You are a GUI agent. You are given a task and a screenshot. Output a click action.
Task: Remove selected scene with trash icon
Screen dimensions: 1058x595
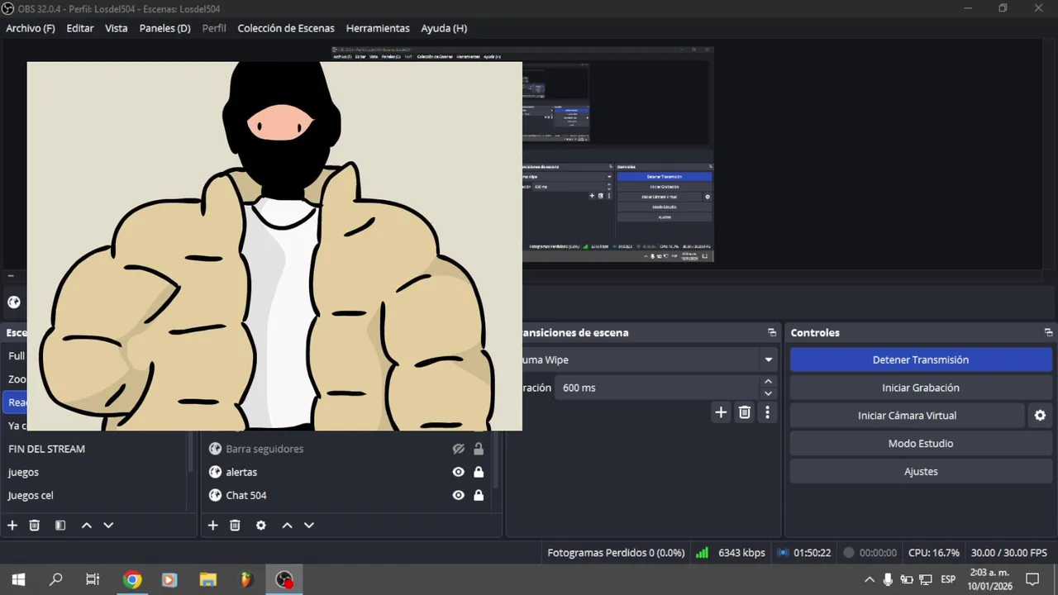[35, 526]
